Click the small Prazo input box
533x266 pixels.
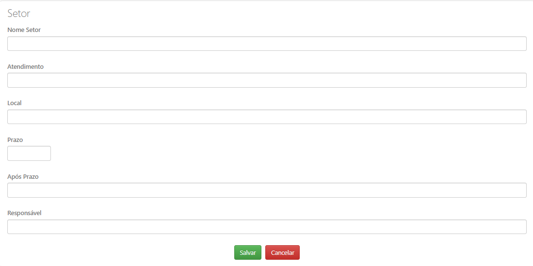pos(29,153)
